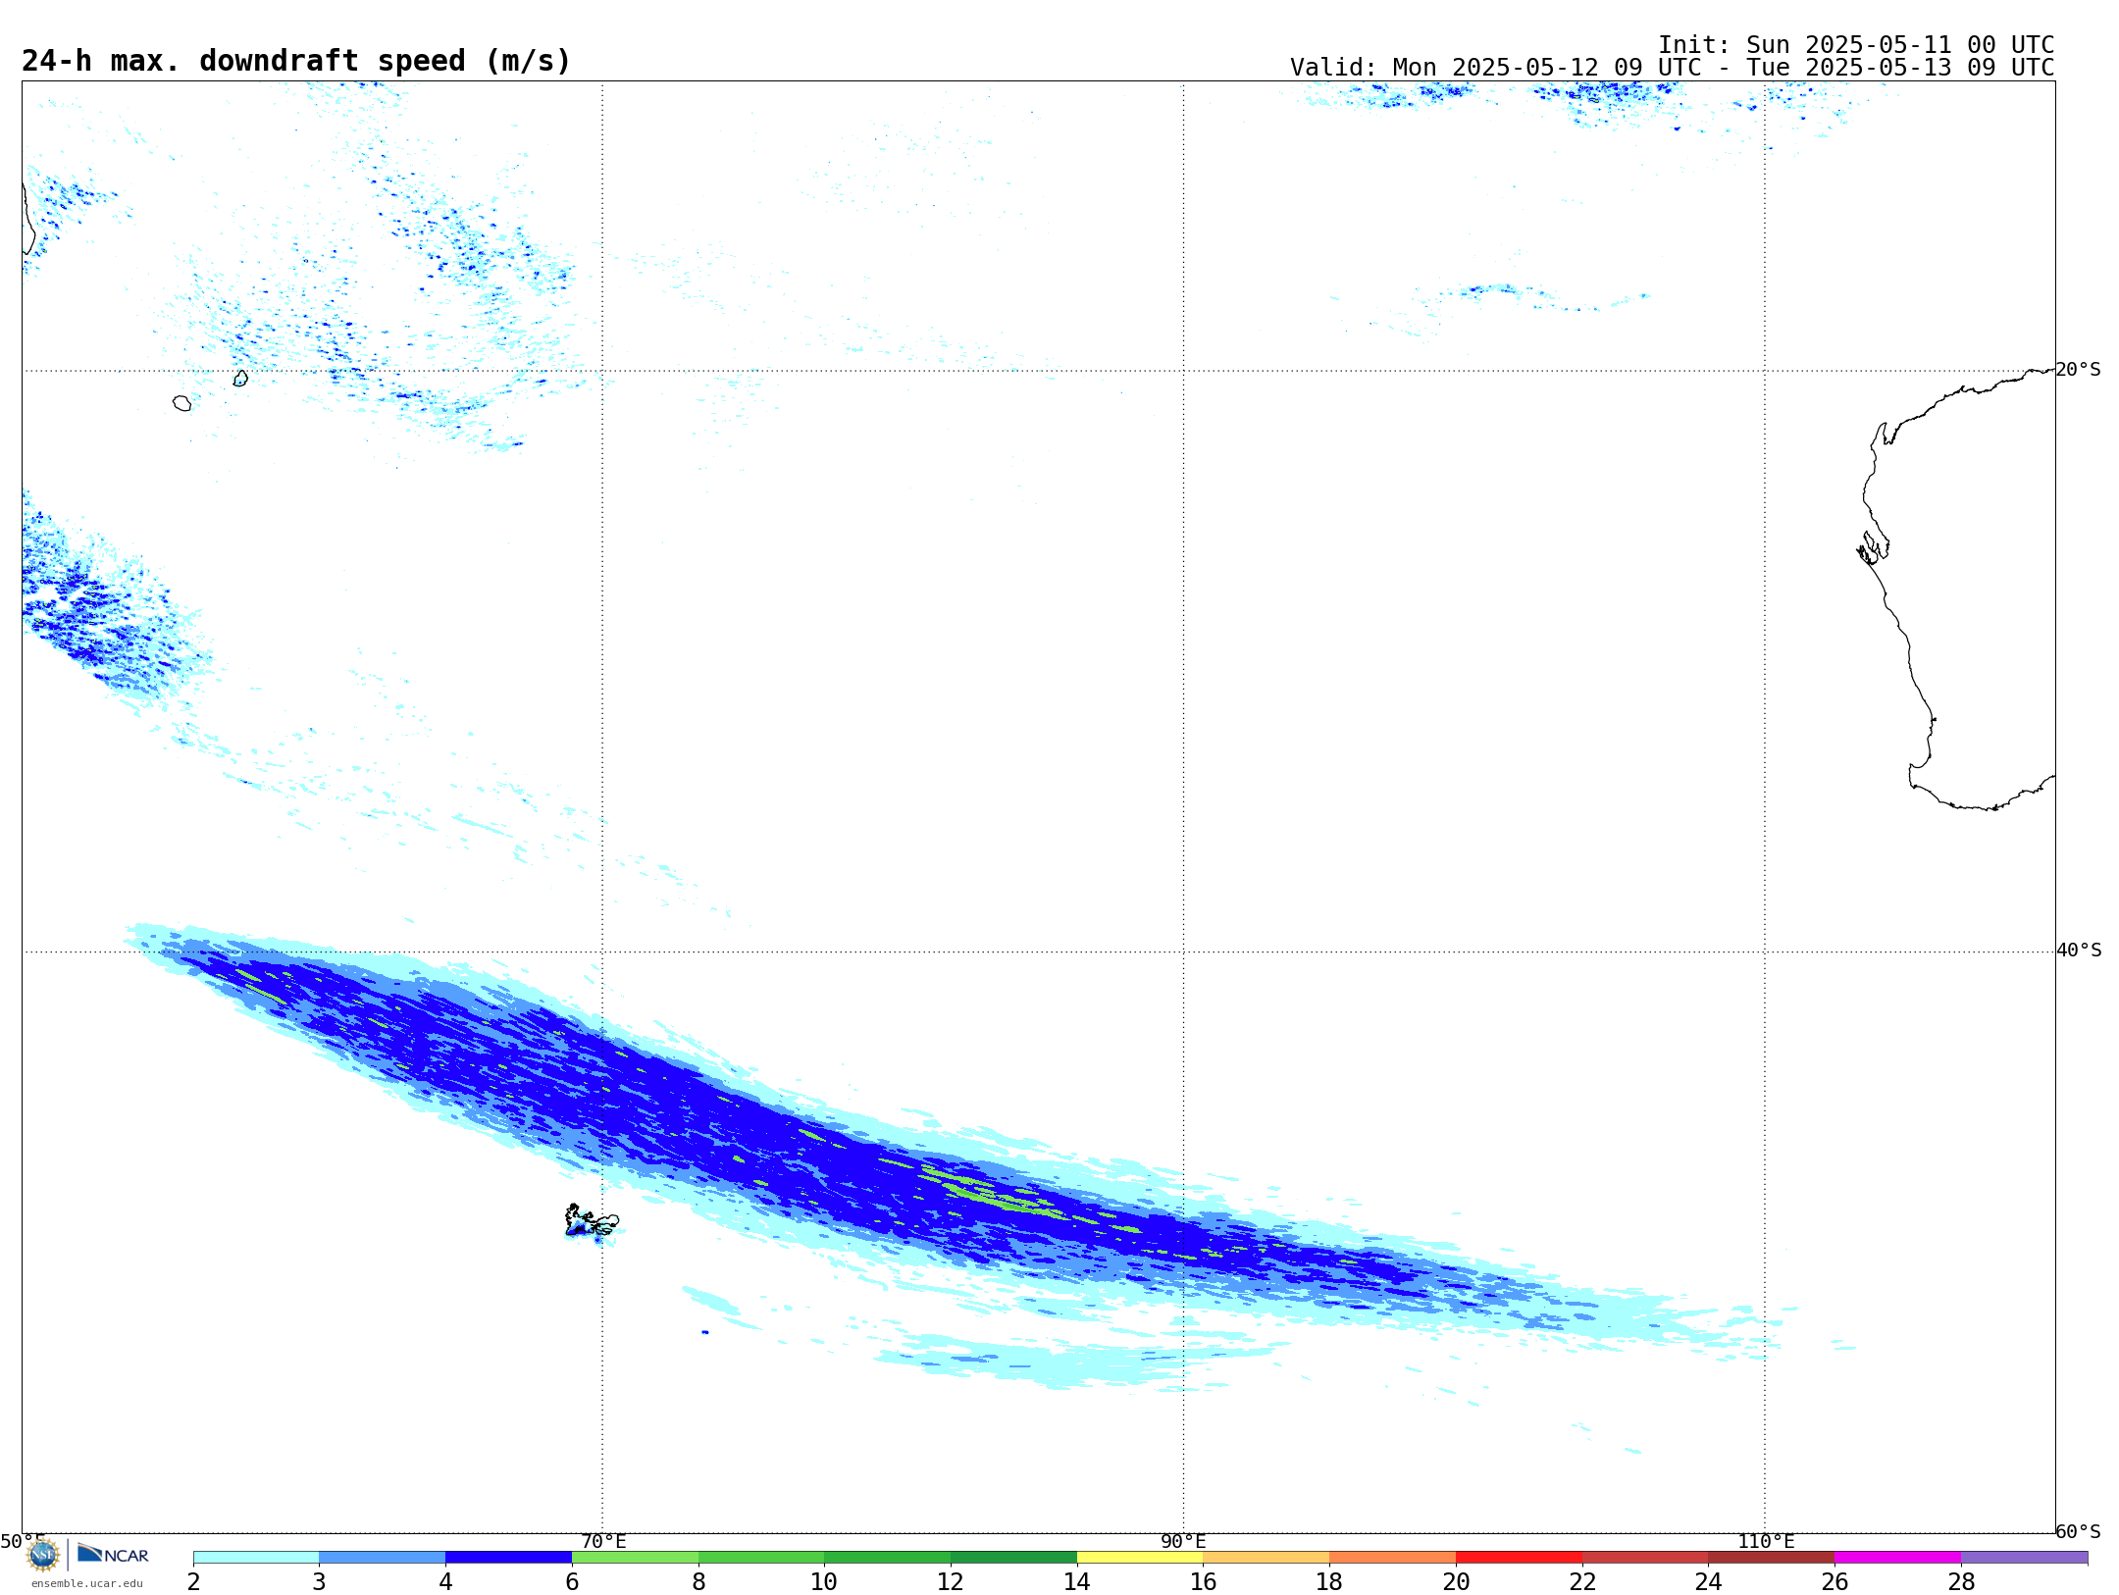This screenshot has height=1595, width=2119.
Task: Select the 22–24 m/s dull red swatch
Action: click(1645, 1557)
